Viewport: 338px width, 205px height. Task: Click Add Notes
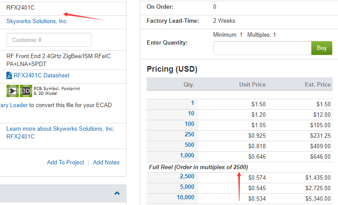(x=106, y=162)
